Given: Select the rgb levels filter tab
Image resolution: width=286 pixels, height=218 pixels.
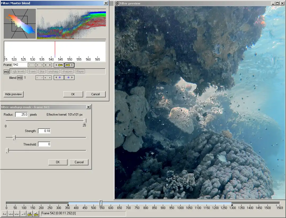Looking at the screenshot, I should click(19, 71).
